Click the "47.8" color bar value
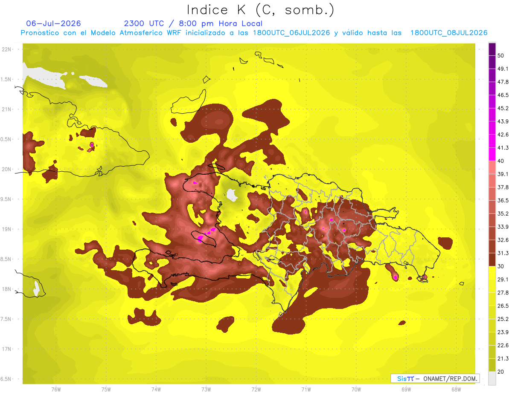Image resolution: width=512 pixels, height=395 pixels. point(503,82)
